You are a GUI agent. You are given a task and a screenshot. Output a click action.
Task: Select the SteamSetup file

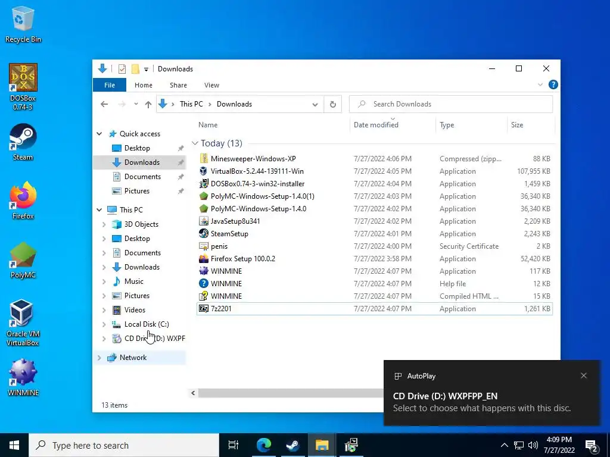375,233
